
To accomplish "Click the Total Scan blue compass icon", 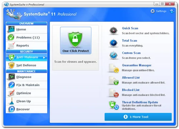I will 113,43.
